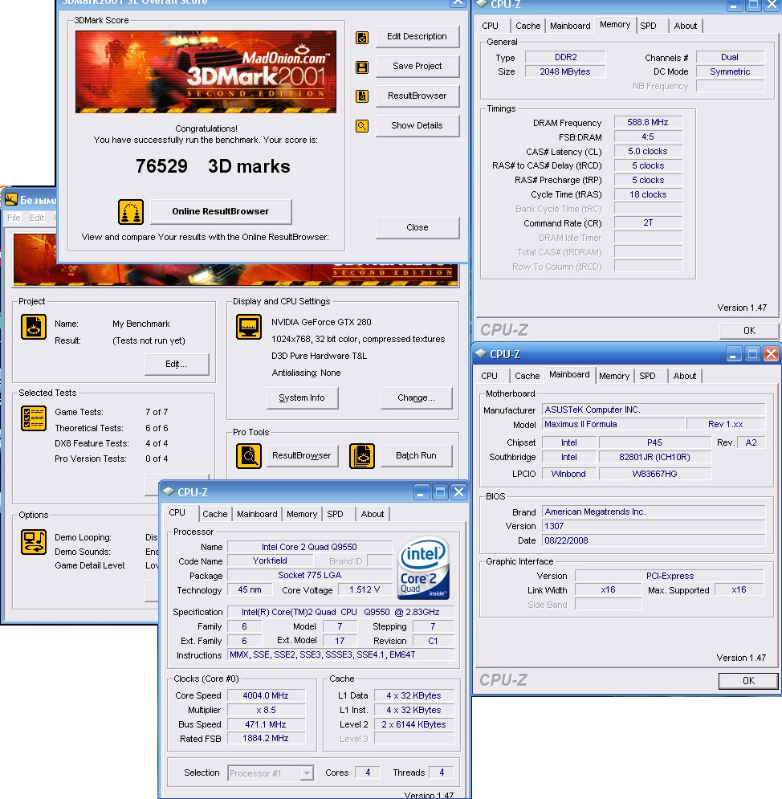Click OK in the CPU-Z Memory window
Screen dimensions: 782x799
[x=749, y=331]
